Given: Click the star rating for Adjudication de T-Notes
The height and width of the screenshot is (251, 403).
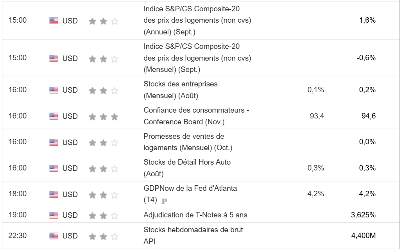Looking at the screenshot, I should [x=103, y=215].
